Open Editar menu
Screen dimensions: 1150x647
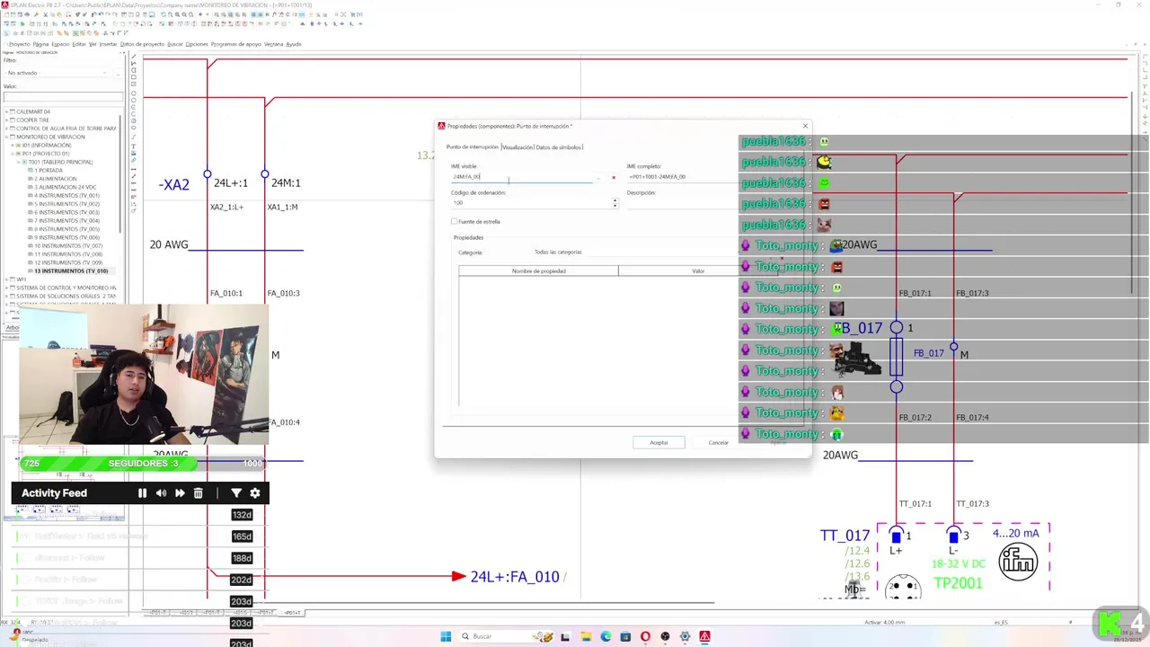click(x=79, y=44)
